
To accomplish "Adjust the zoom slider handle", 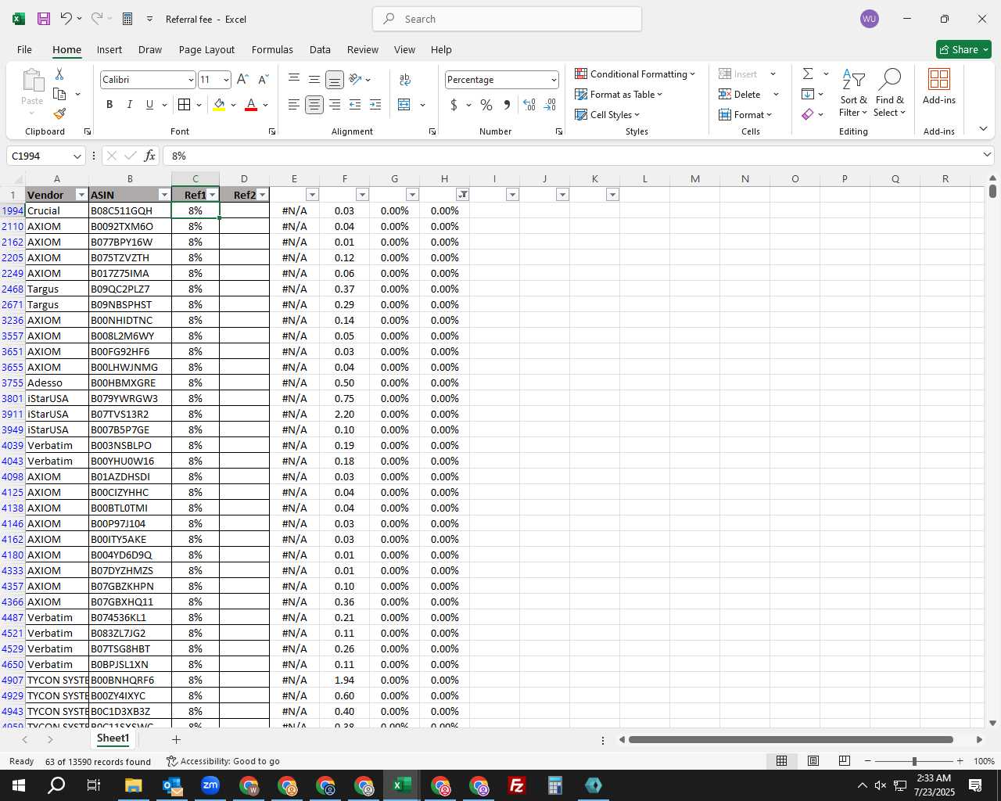I will click(x=913, y=761).
